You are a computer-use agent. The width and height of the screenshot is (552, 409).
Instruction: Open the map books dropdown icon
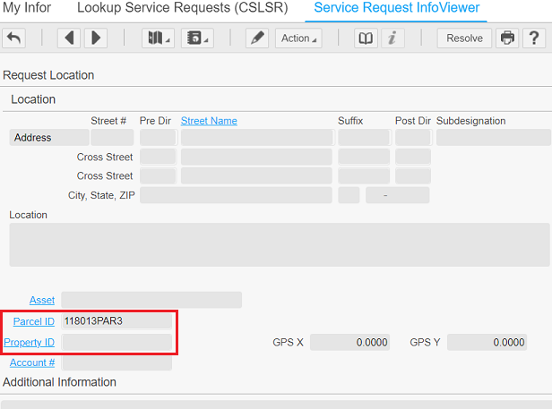(159, 38)
